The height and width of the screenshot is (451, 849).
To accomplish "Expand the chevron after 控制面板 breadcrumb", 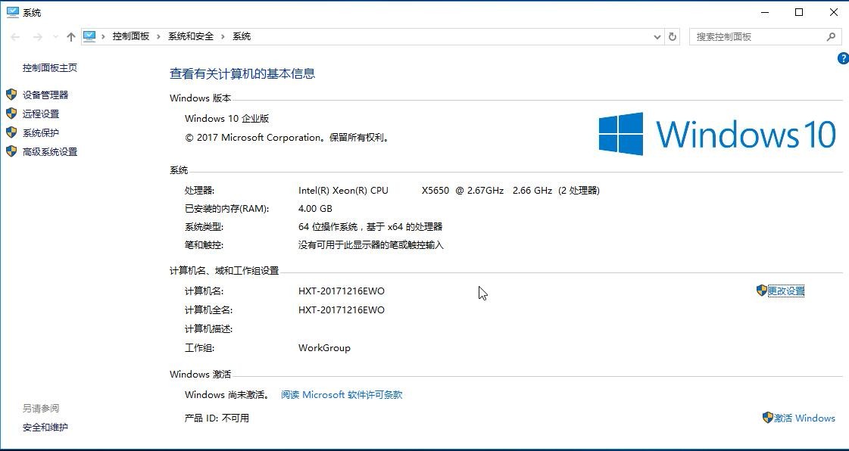I will point(159,36).
